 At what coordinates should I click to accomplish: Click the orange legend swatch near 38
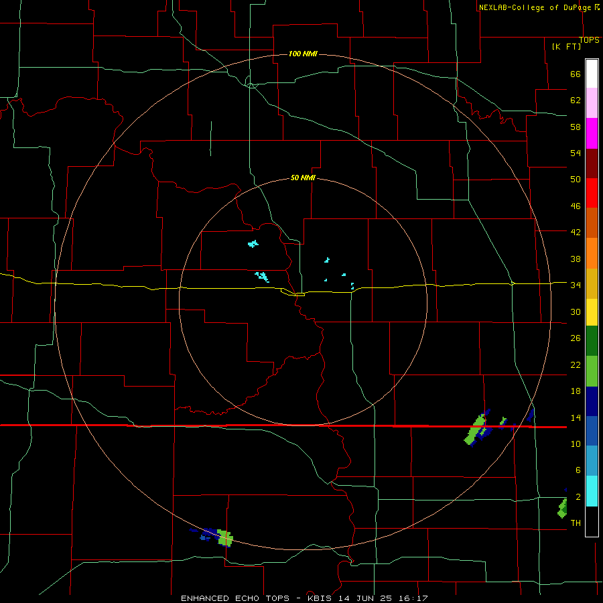click(x=592, y=253)
